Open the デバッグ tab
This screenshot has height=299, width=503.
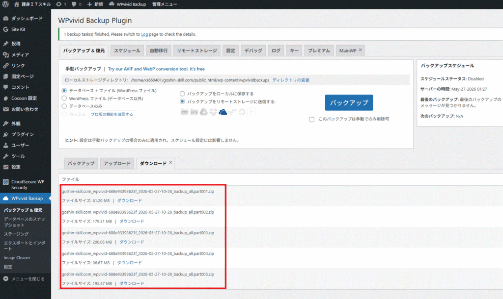click(253, 50)
